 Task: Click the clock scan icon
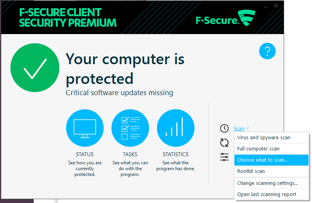224,128
